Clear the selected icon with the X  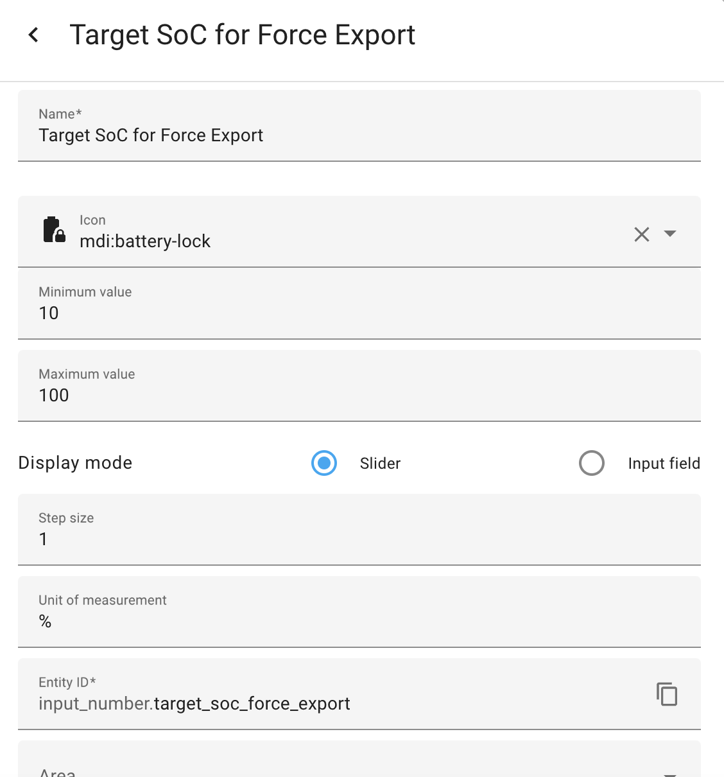coord(641,234)
